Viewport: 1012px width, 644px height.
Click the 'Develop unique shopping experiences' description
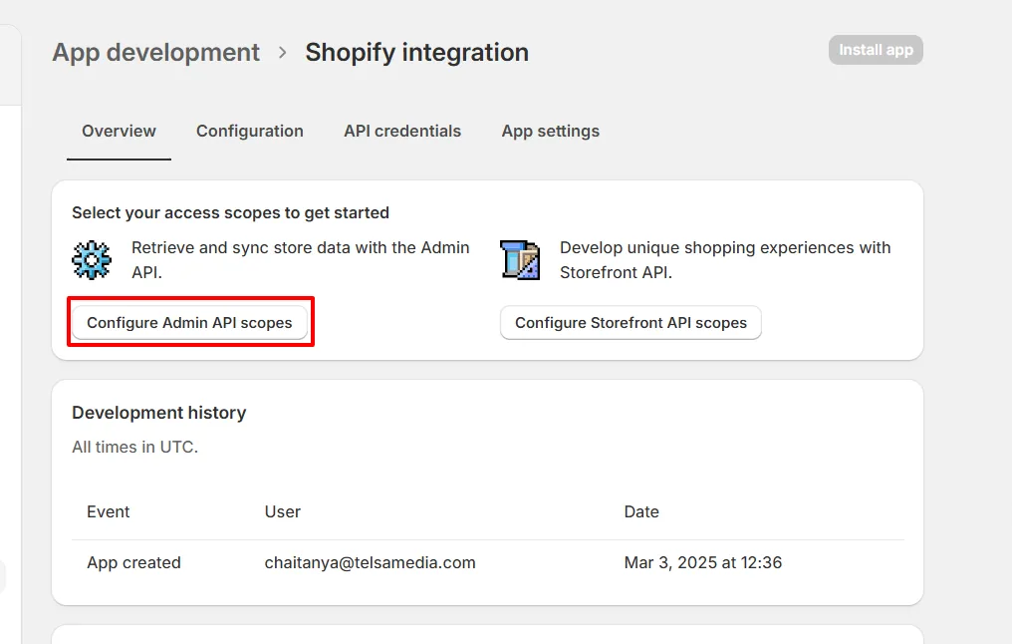point(725,260)
